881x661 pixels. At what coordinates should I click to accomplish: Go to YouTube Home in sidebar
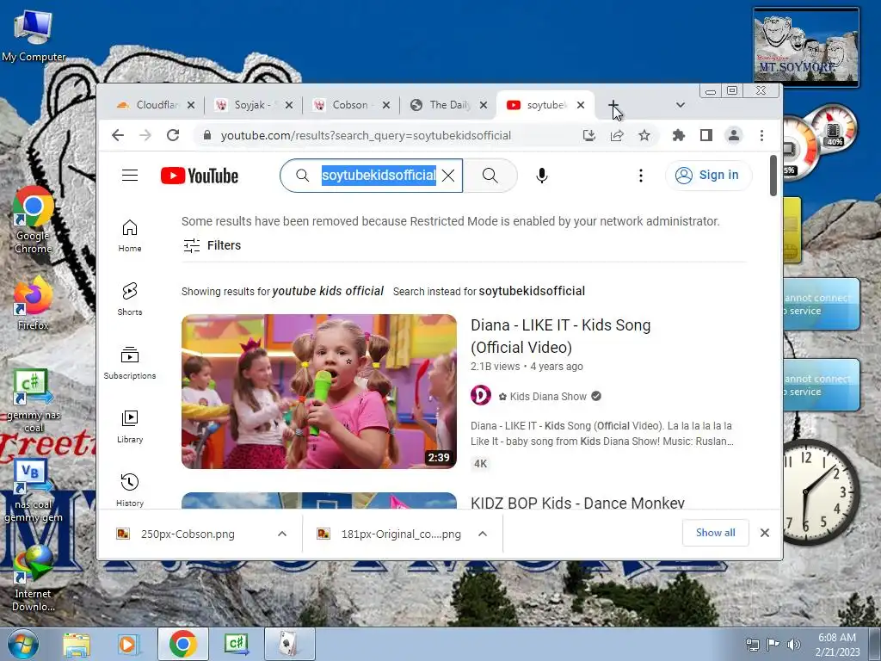tap(130, 236)
